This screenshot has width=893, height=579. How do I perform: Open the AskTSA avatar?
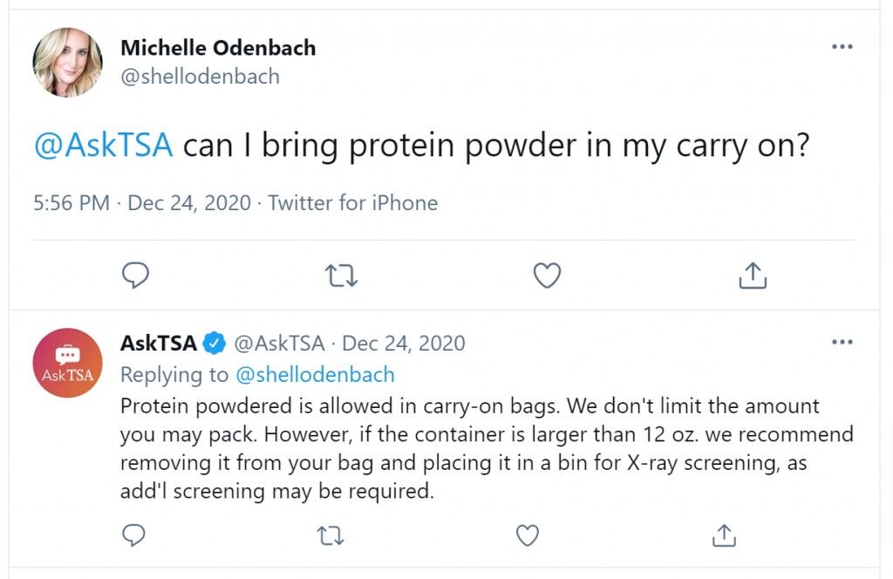(67, 363)
